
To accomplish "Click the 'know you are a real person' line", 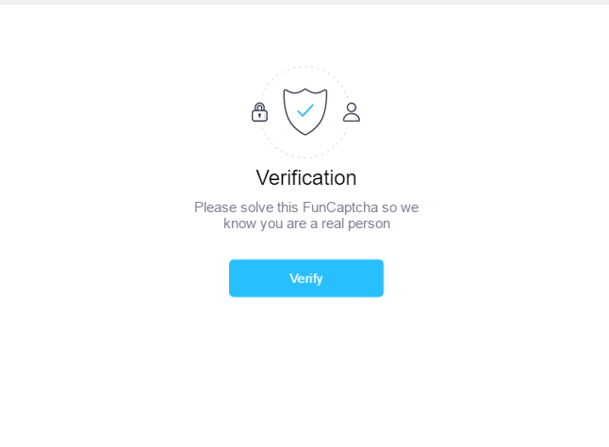I will pyautogui.click(x=306, y=223).
